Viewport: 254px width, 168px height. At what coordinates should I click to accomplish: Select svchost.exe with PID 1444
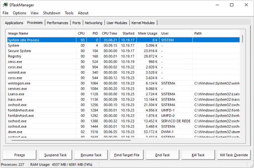click(x=123, y=126)
